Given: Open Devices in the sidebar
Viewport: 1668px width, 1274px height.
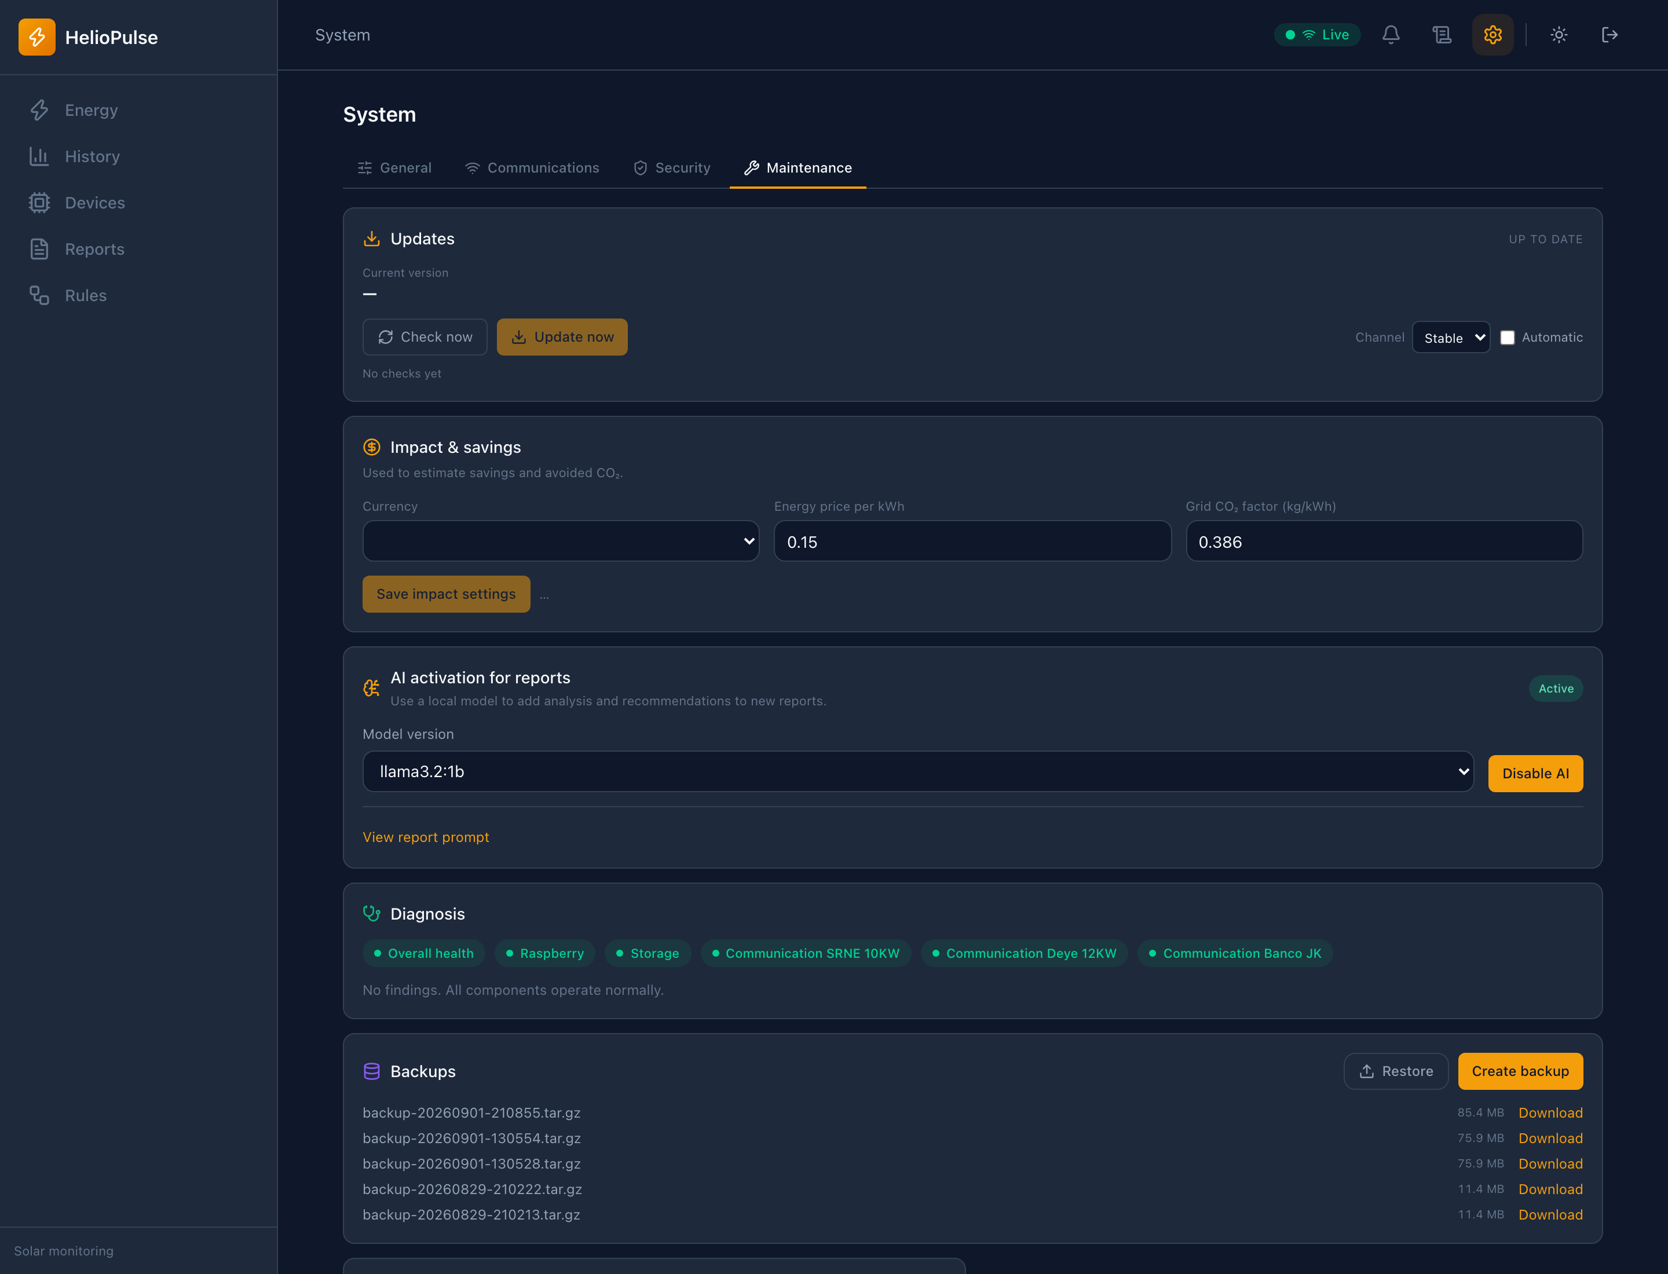Looking at the screenshot, I should [x=139, y=203].
